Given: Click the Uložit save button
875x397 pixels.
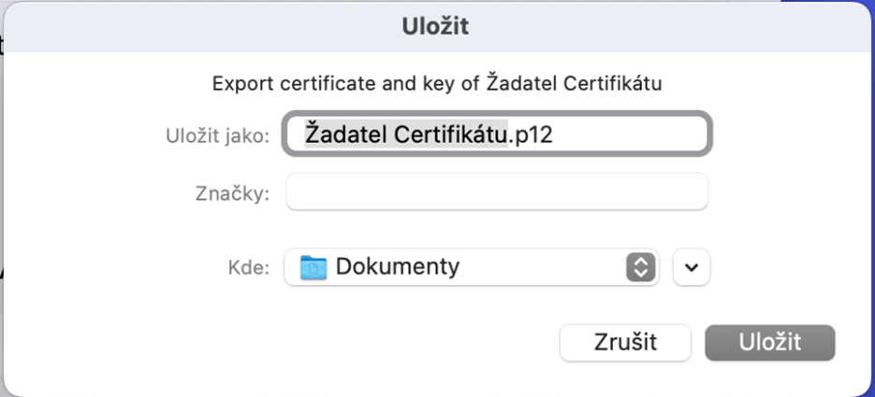Looking at the screenshot, I should tap(770, 343).
